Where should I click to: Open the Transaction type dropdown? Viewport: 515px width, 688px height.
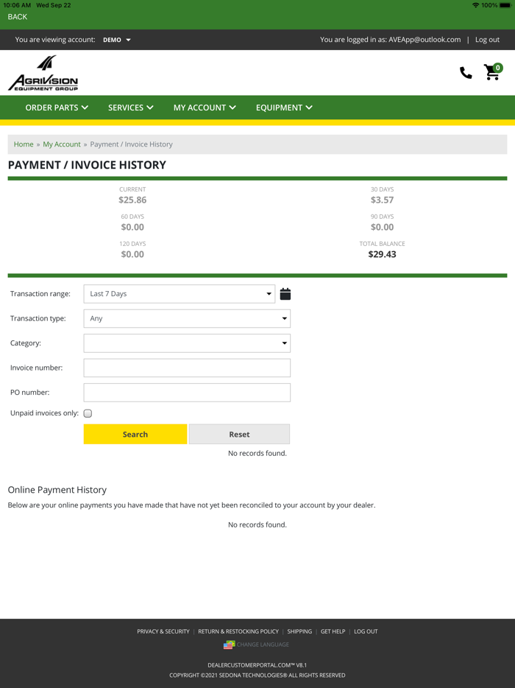pyautogui.click(x=186, y=318)
